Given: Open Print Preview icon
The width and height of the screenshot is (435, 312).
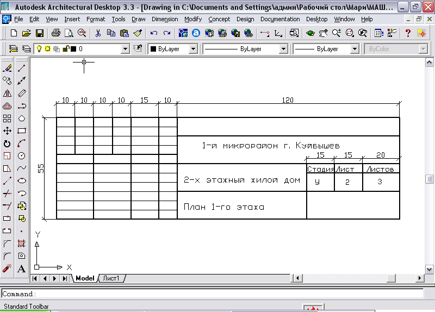Looking at the screenshot, I should pyautogui.click(x=69, y=33).
